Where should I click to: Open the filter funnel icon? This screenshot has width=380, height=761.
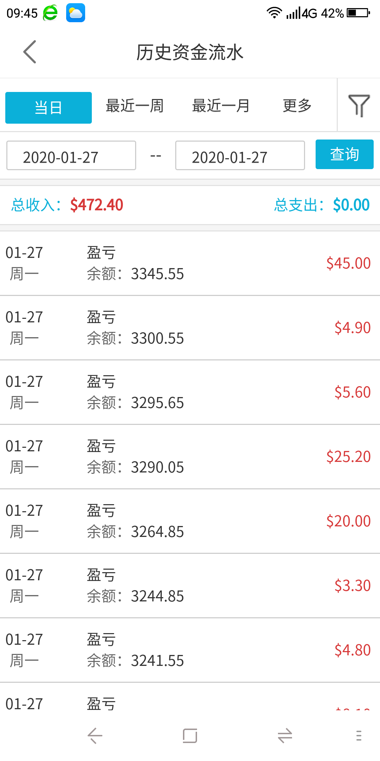coord(359,105)
